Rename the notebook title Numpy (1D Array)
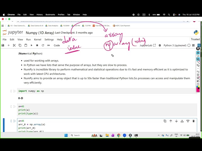202x151 pixels. 40,33
